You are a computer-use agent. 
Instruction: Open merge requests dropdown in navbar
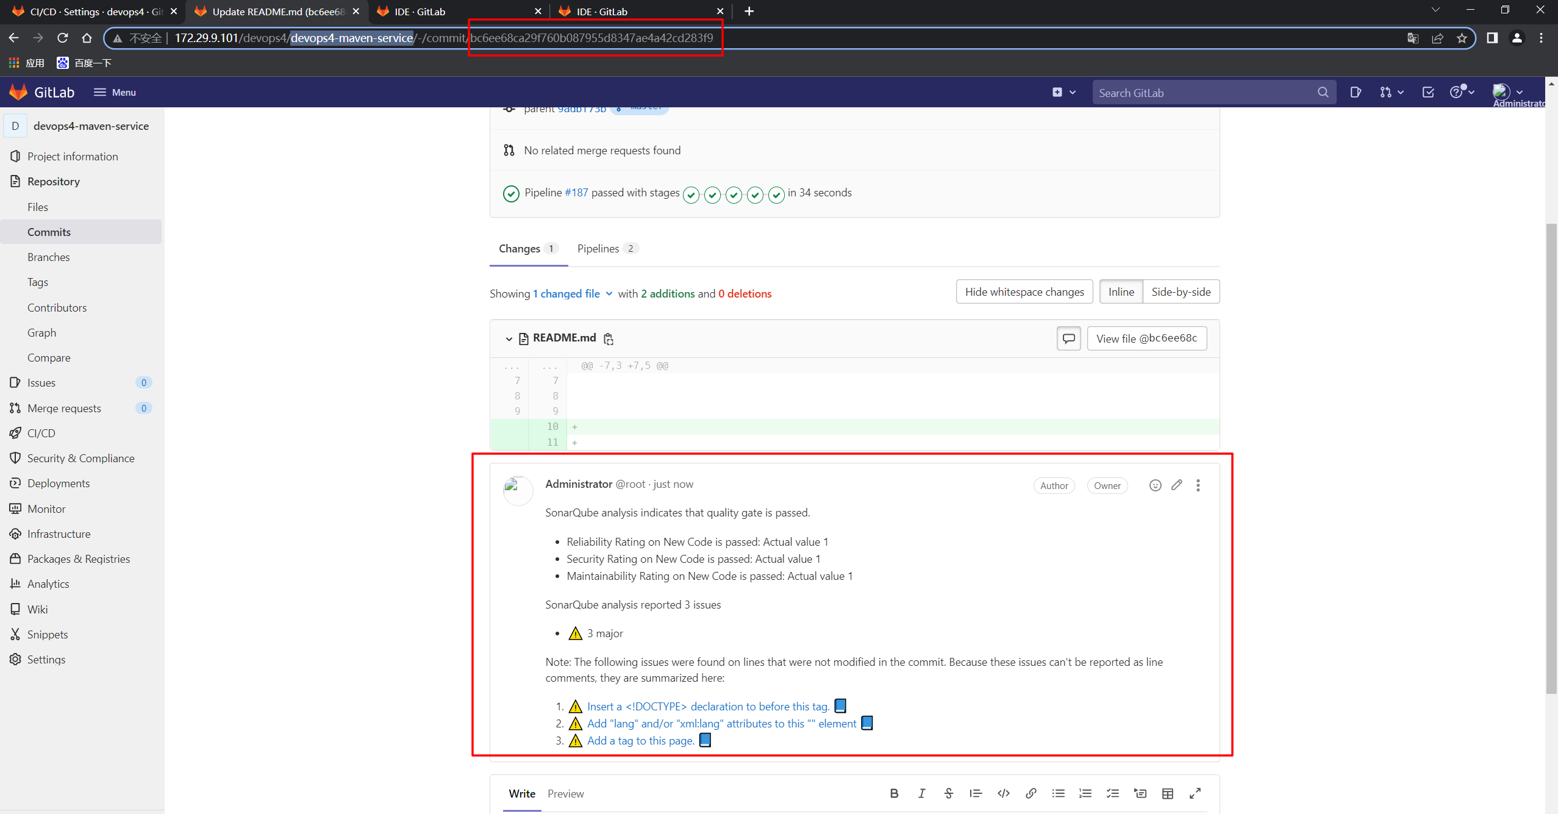click(1391, 92)
